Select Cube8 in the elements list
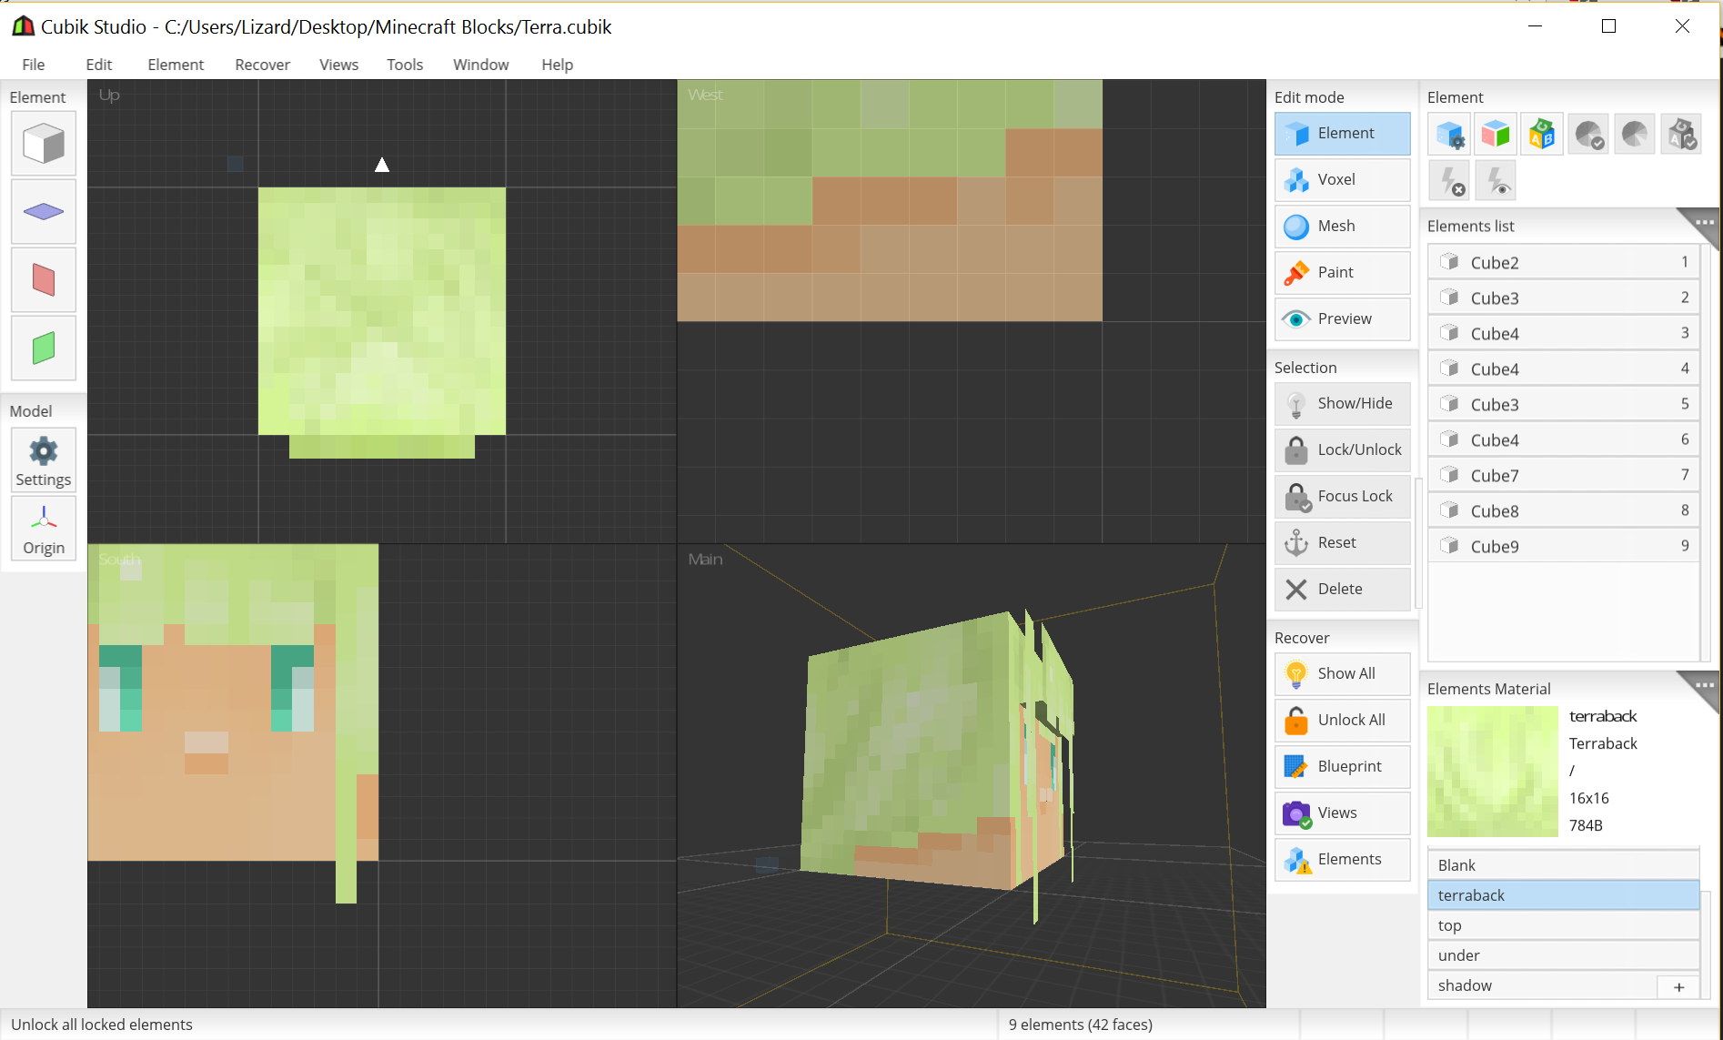 [x=1563, y=510]
